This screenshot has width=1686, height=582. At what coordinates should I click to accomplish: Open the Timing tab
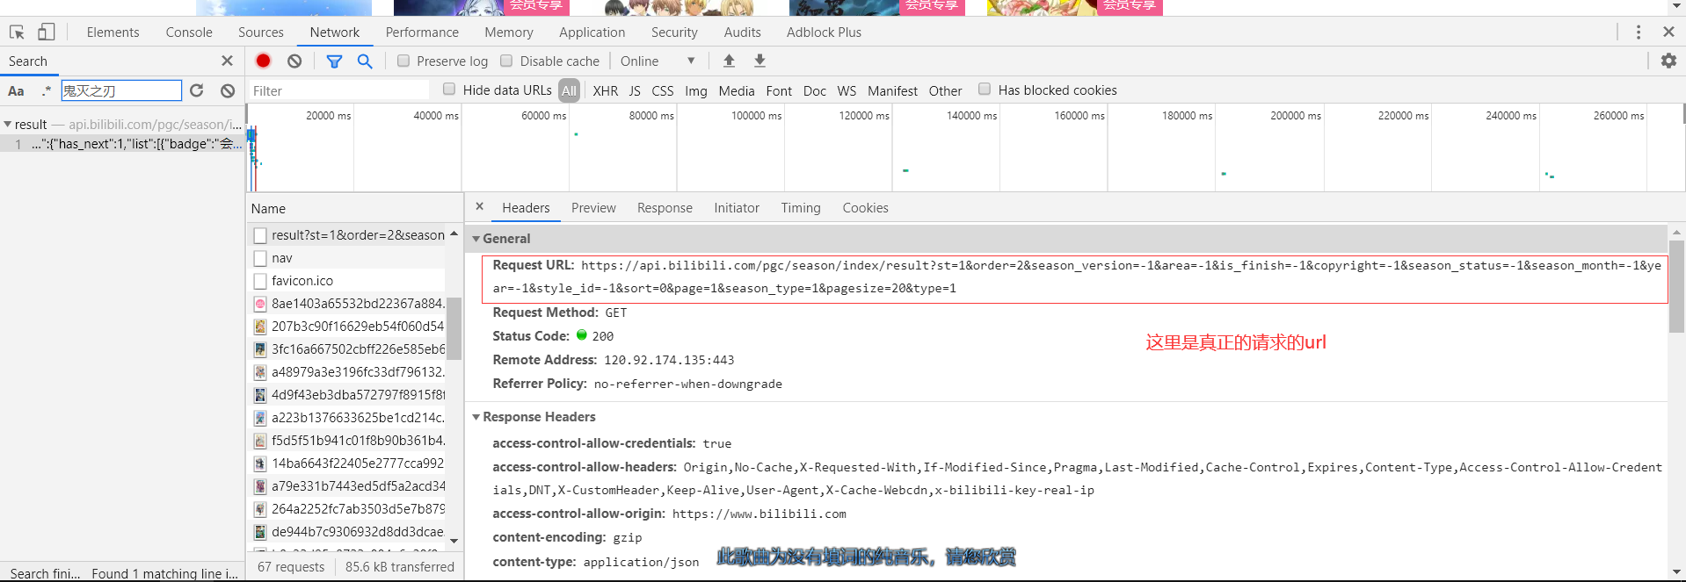point(801,208)
